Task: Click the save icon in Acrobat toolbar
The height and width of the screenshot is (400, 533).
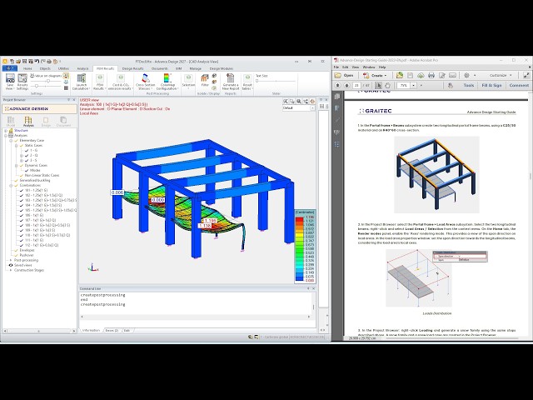Action: tap(411, 75)
